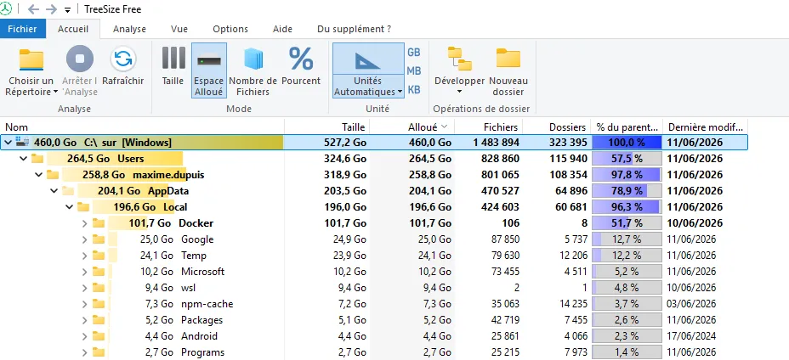Click the maxime.dupuis row folder icon

(x=53, y=175)
